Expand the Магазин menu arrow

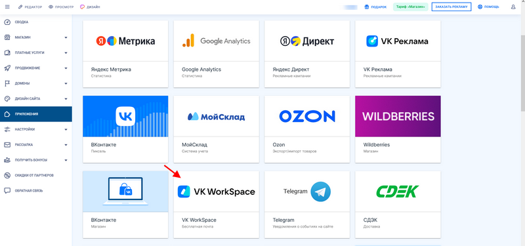click(x=66, y=37)
